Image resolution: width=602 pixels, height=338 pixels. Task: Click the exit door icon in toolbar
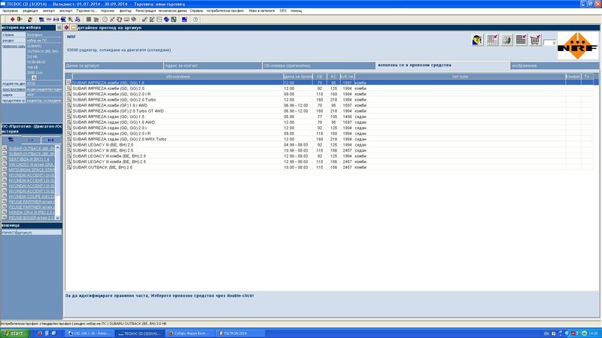(x=20, y=20)
